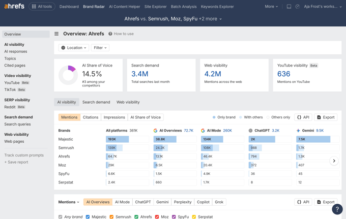Viewport: 346px width, 219px height.
Task: Click the Gemini sparkle icon
Action: point(298,131)
